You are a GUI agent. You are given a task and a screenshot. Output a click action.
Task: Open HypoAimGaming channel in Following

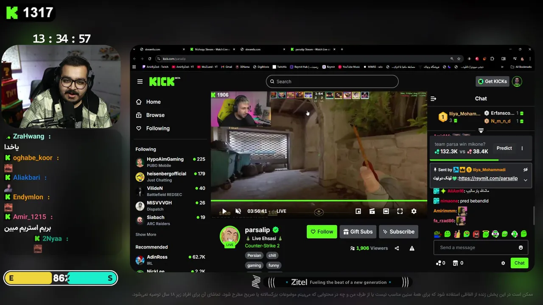(x=170, y=162)
